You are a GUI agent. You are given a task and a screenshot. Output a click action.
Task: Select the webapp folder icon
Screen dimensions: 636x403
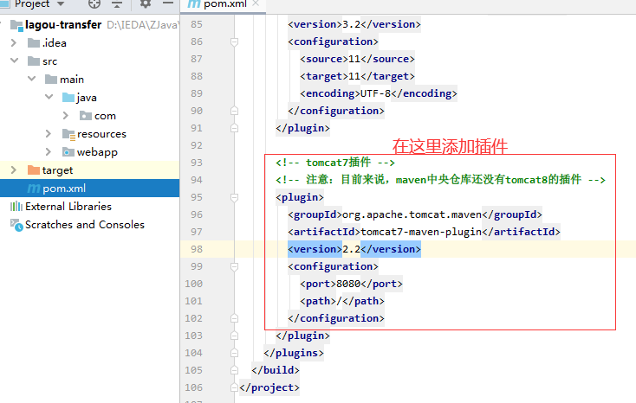pyautogui.click(x=68, y=151)
